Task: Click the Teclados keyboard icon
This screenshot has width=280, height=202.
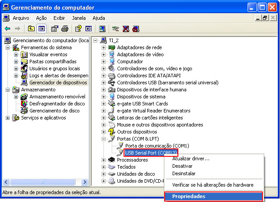Action: tap(112, 167)
